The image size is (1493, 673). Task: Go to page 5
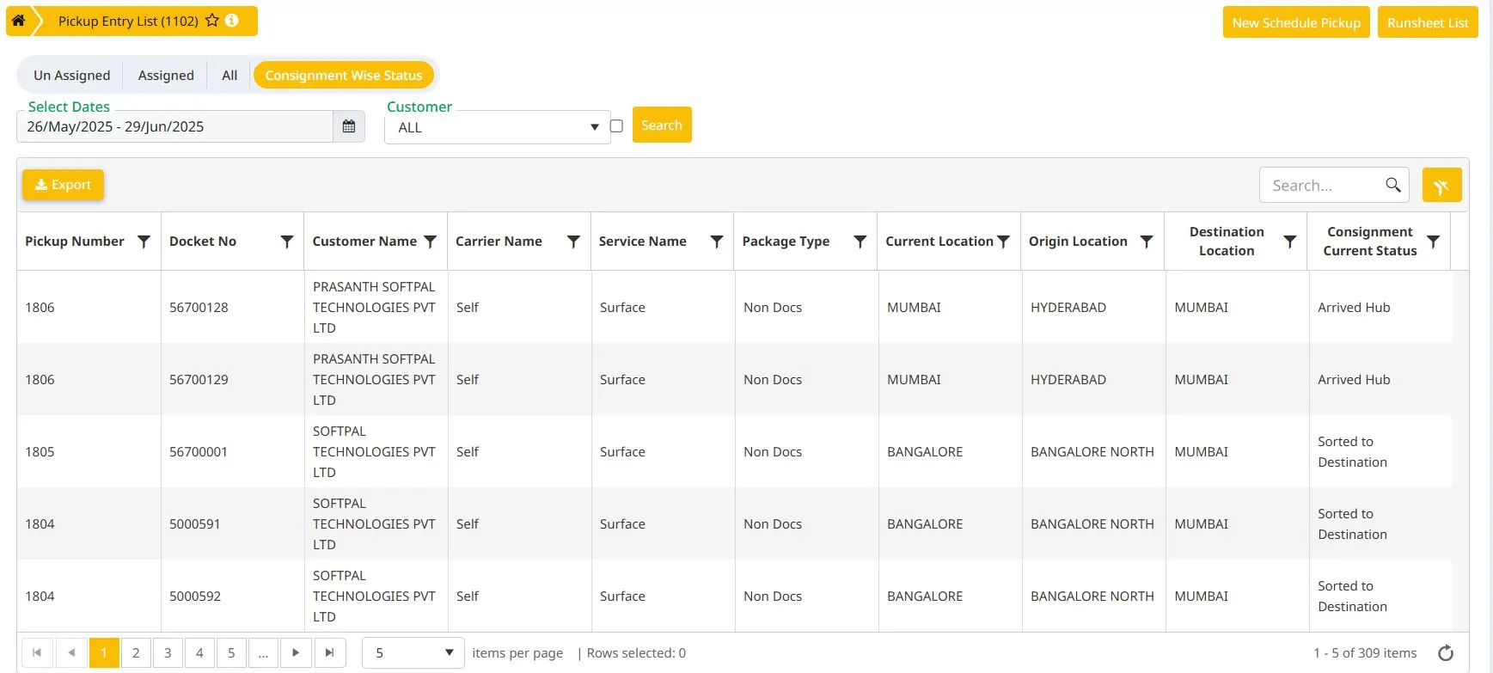coord(231,652)
